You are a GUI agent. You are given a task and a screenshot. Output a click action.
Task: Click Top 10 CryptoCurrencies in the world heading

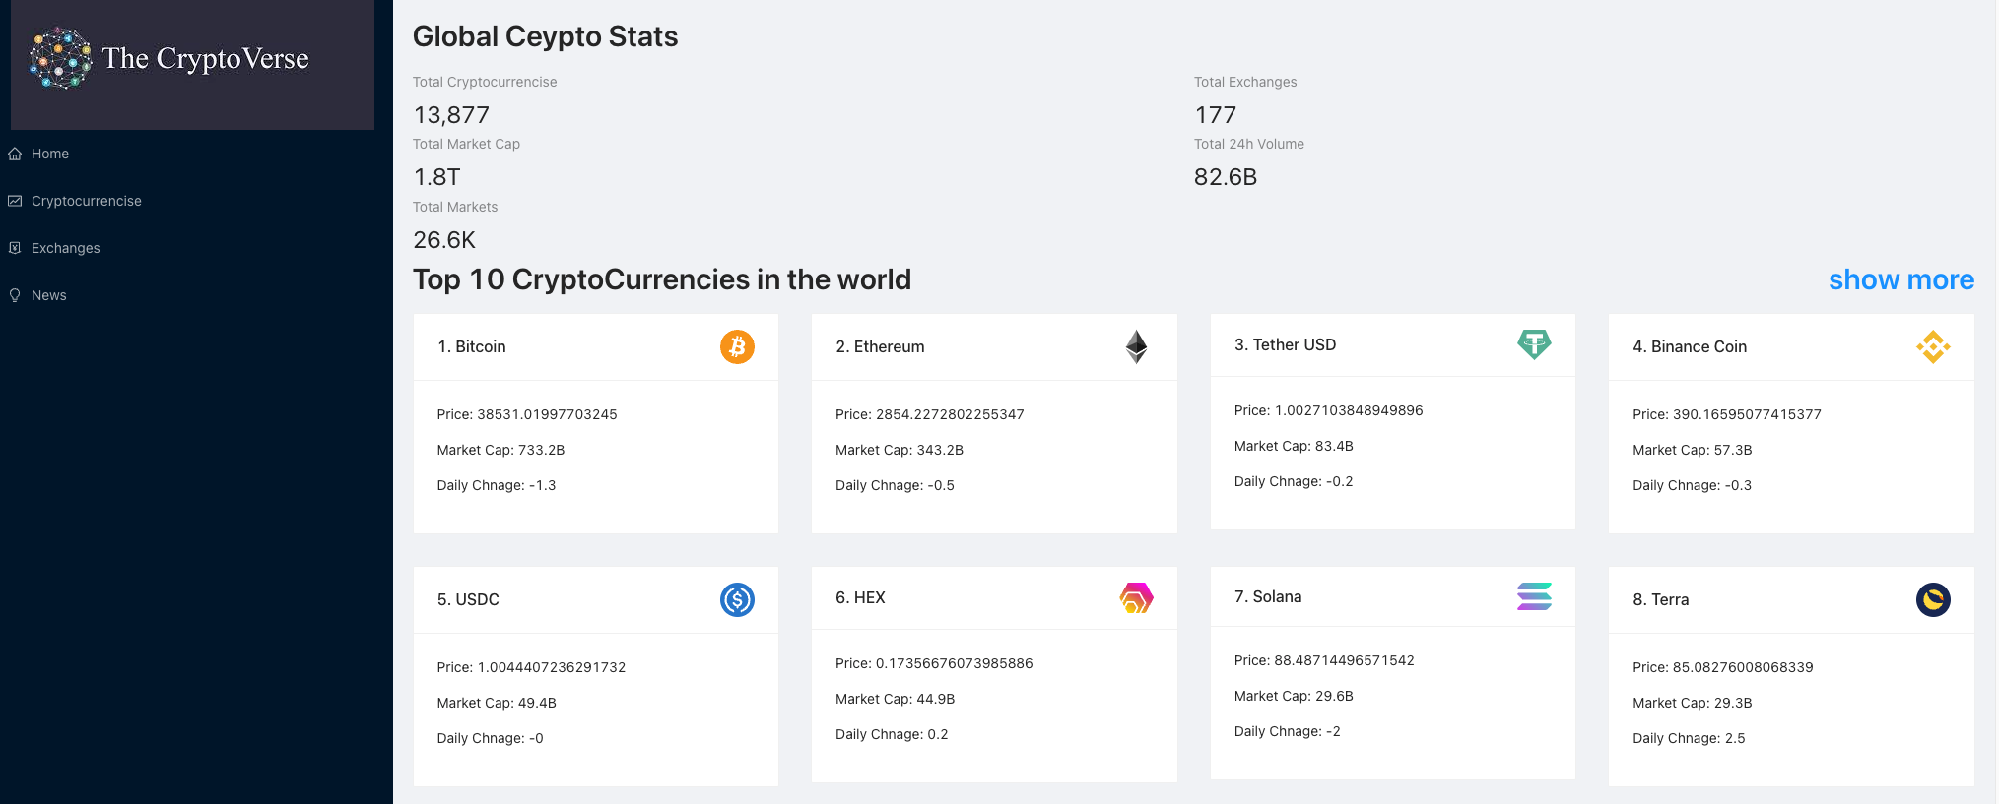tap(662, 279)
